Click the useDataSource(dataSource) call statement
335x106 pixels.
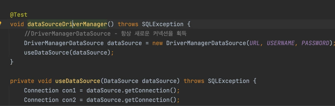[x=69, y=53]
